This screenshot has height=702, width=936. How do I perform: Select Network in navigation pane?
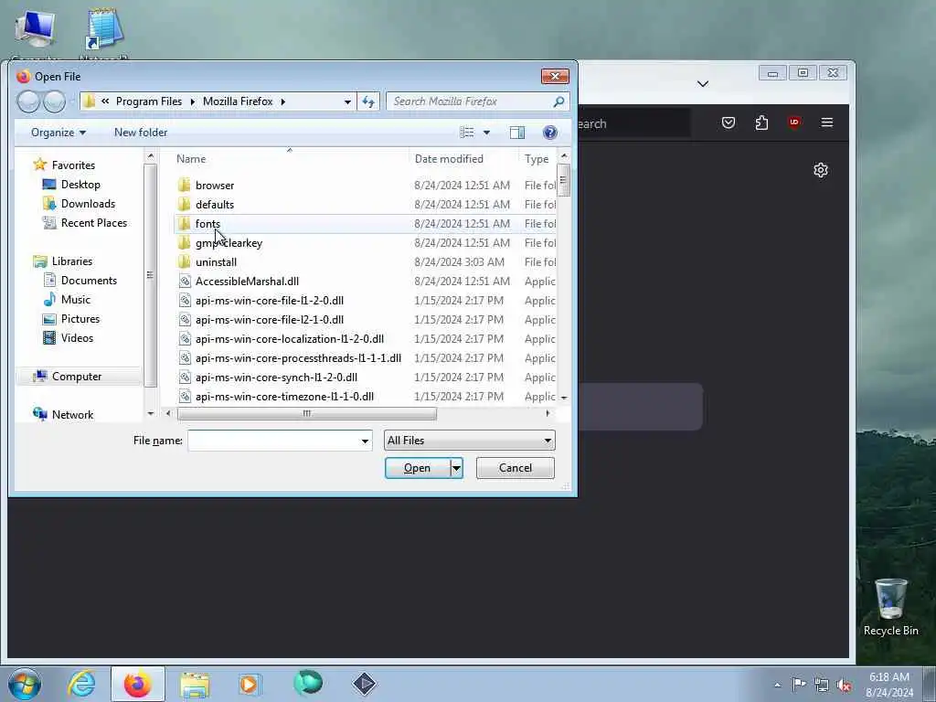[x=72, y=415]
